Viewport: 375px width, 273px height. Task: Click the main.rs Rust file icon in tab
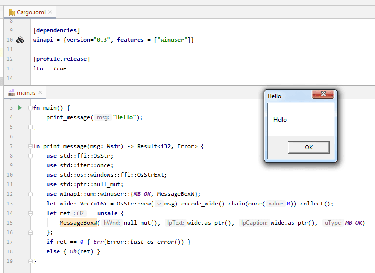point(12,92)
